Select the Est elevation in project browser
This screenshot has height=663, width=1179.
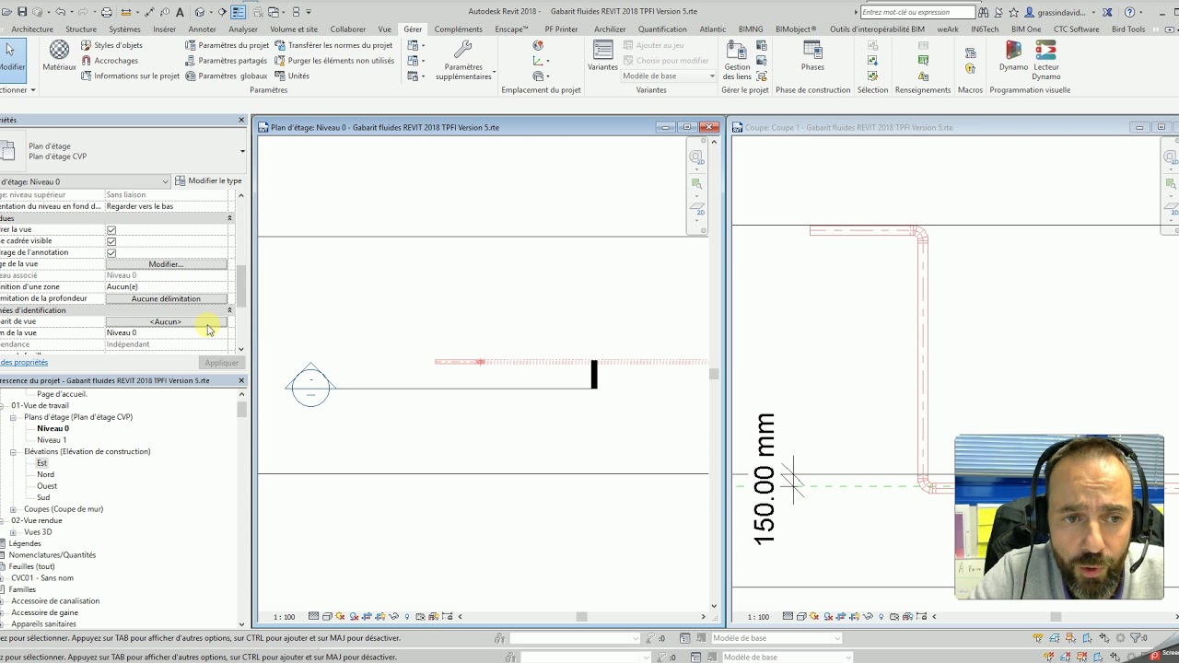[x=41, y=463]
